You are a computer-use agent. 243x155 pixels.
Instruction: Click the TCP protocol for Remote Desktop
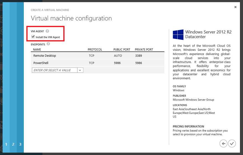click(x=92, y=56)
